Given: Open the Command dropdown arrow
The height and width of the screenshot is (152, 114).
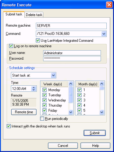Looking at the screenshot, I should pyautogui.click(x=104, y=34).
